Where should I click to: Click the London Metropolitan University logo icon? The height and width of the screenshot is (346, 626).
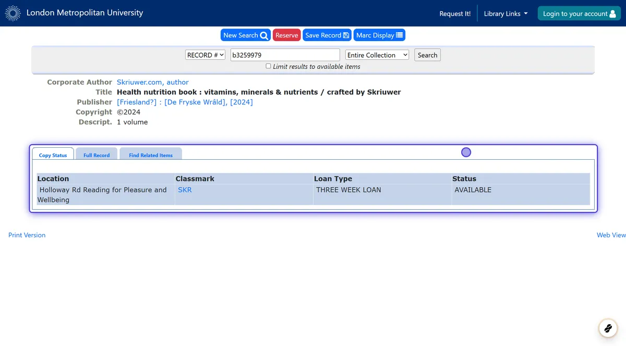point(13,13)
